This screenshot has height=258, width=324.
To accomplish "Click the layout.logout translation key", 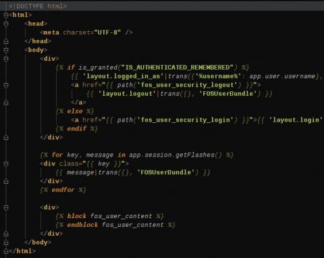I will coord(127,94).
